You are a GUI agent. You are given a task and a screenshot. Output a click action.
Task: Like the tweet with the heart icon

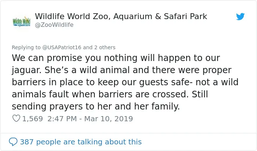[16, 118]
